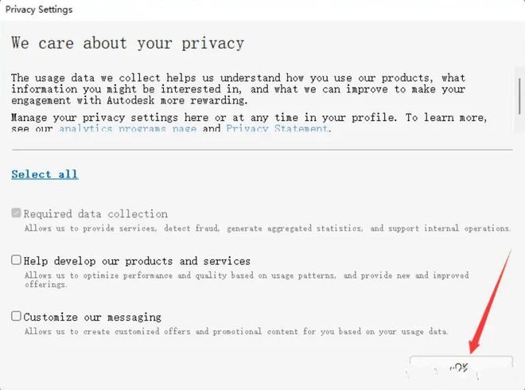The image size is (525, 390).
Task: Click the 'Help develop our products and services' label
Action: tap(137, 260)
